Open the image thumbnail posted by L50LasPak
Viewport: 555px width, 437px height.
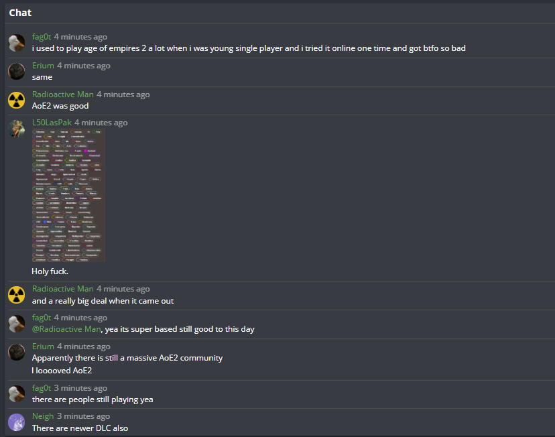click(x=68, y=196)
